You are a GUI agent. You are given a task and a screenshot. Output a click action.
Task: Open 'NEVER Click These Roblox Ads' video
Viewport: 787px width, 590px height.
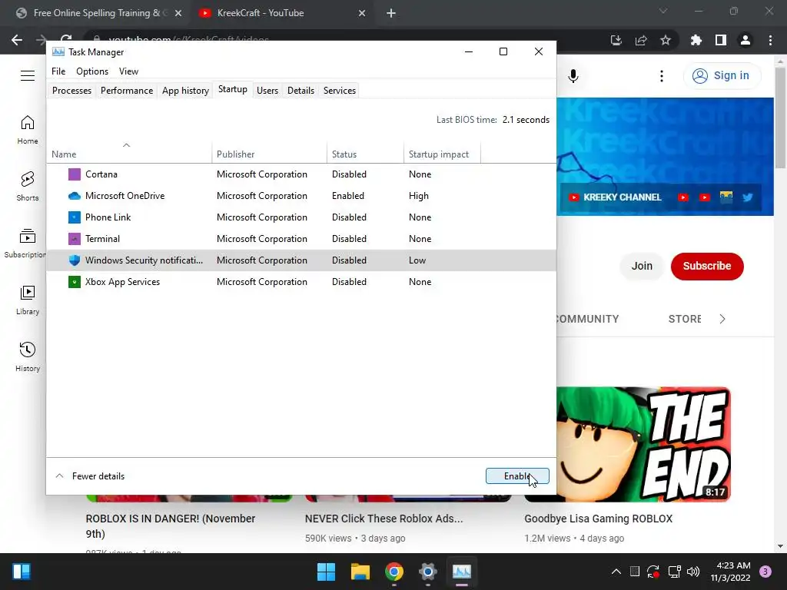pos(384,519)
